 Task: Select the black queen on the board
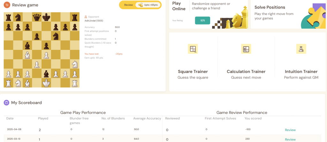point(37,17)
